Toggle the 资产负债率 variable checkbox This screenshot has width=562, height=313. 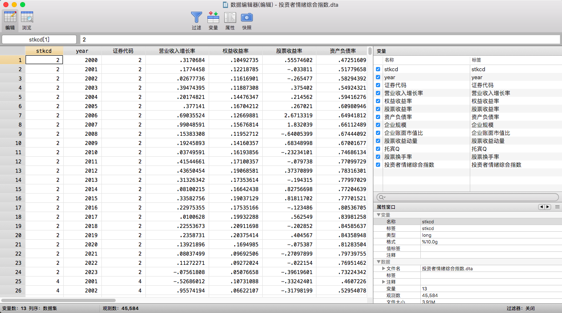tap(378, 117)
